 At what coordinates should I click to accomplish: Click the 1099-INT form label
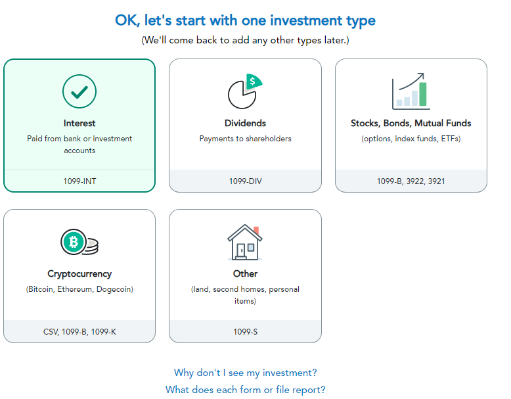tap(79, 181)
